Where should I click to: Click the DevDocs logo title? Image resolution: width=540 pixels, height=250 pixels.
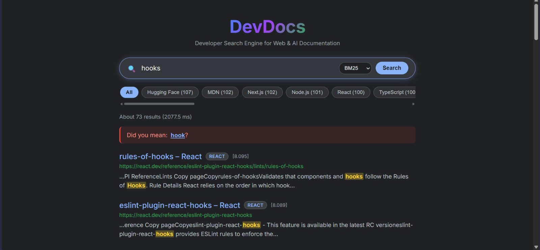(x=267, y=27)
